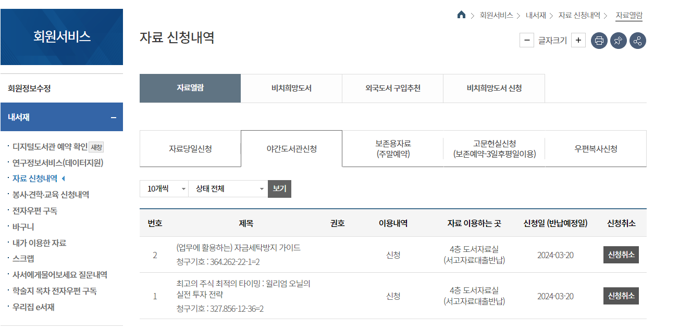679x330 pixels.
Task: Open the 10개씩 items-per-page dropdown
Action: pyautogui.click(x=164, y=188)
